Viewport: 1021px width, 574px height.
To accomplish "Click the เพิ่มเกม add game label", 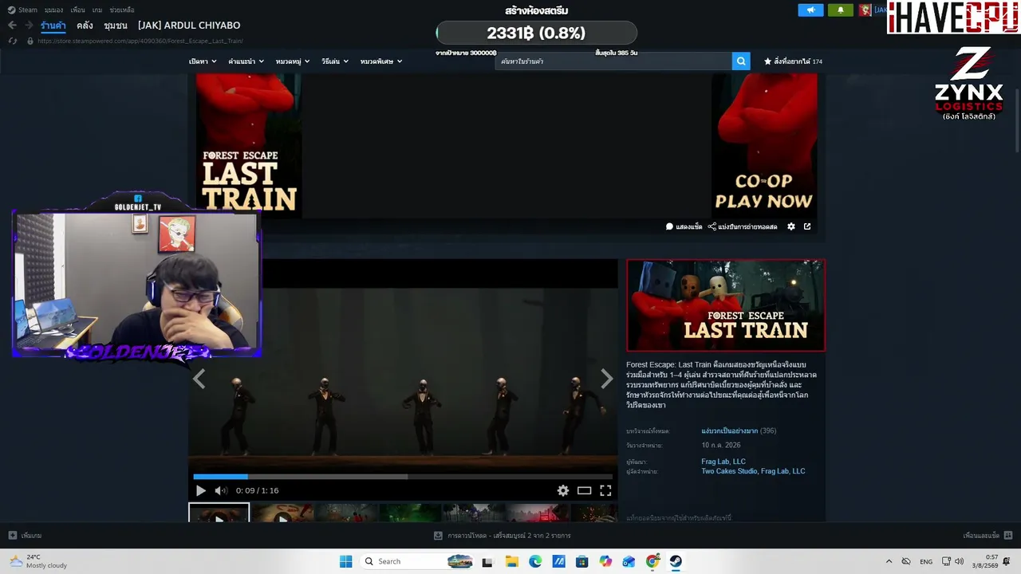I will [31, 536].
